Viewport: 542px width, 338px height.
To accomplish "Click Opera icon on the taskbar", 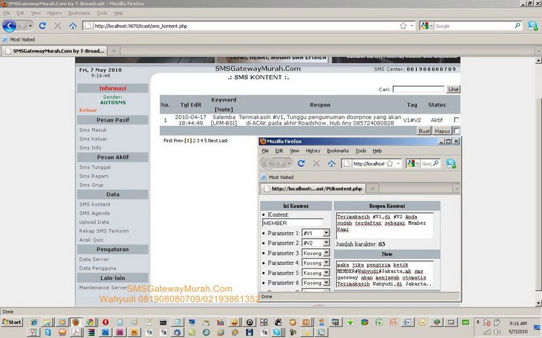I will (x=106, y=322).
